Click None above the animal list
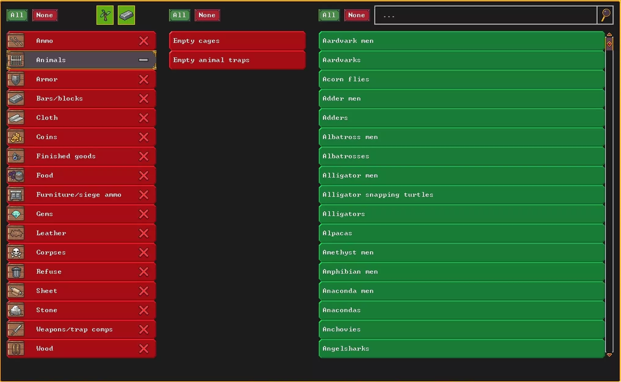Image resolution: width=621 pixels, height=382 pixels. [x=356, y=15]
